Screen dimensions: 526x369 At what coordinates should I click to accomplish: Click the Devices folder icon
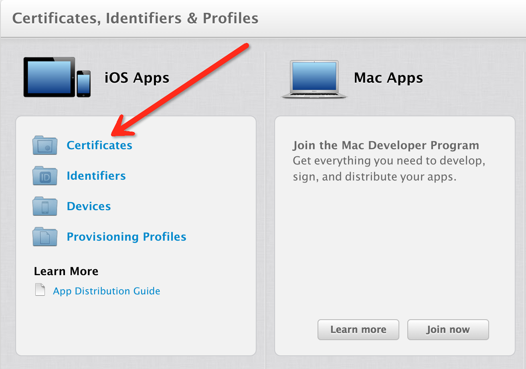[x=45, y=206]
